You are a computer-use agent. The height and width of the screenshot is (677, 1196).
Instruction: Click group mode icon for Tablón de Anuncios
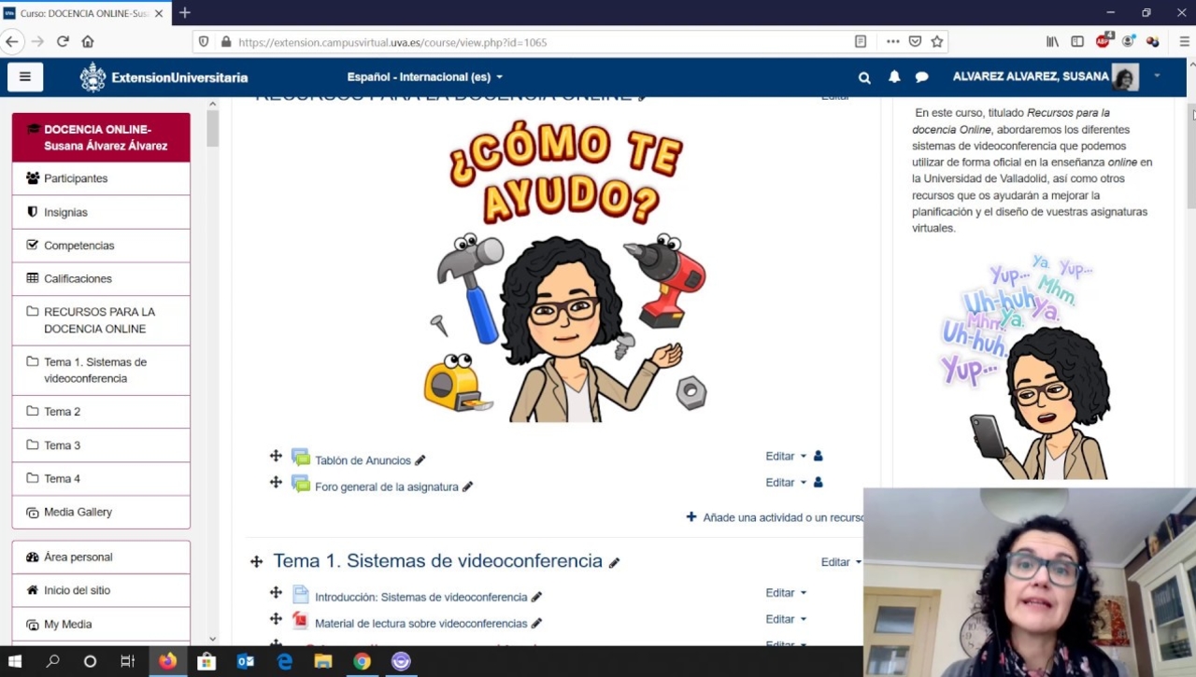click(x=819, y=456)
